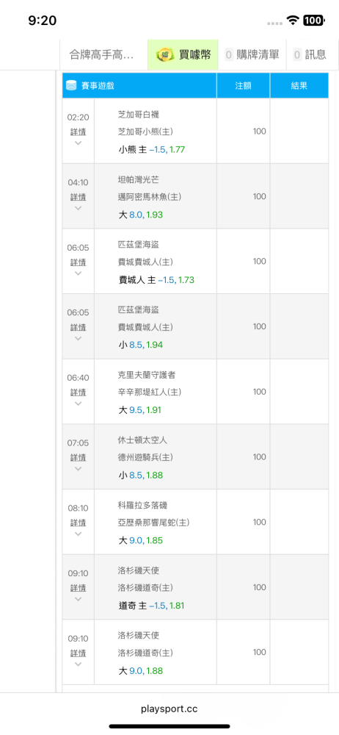Tap the playsport.cc address bar

(x=169, y=709)
